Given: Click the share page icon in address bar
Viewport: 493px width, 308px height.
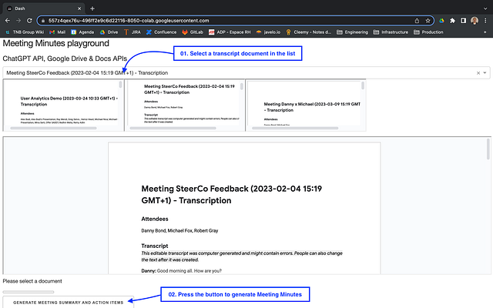Looking at the screenshot, I should click(x=417, y=21).
